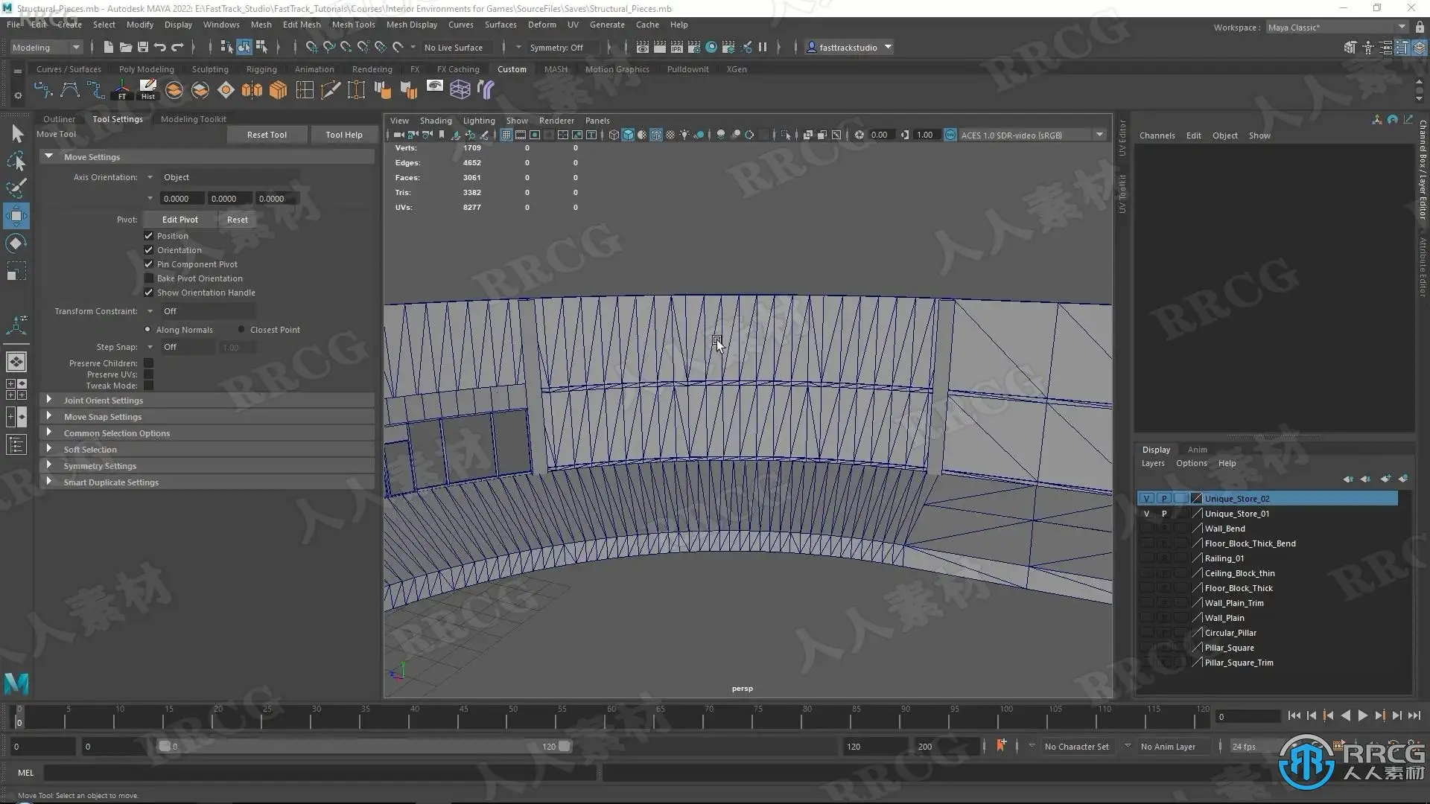Click the playback range slider bar
This screenshot has width=1430, height=804.
coord(364,746)
